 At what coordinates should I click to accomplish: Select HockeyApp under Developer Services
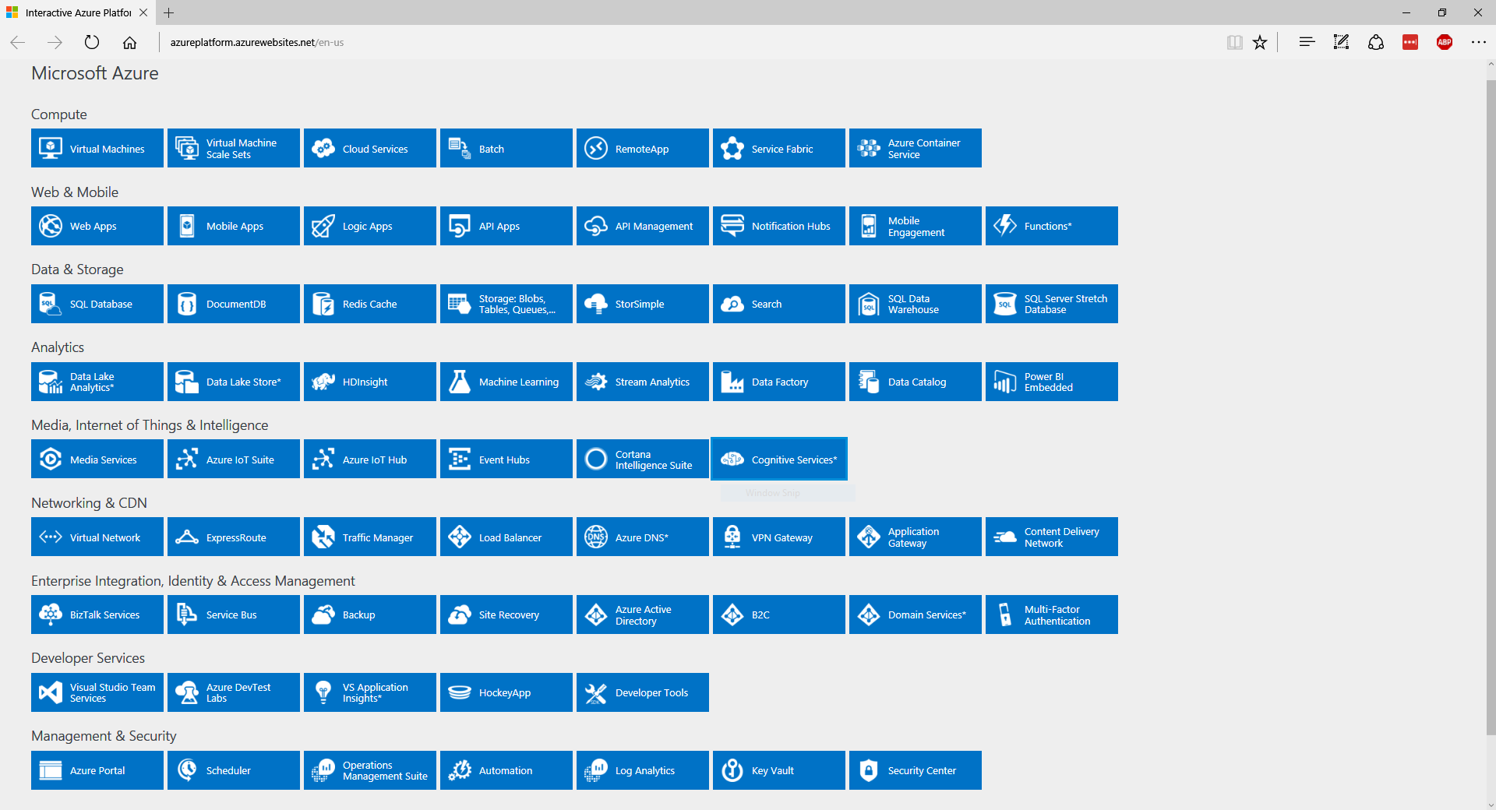pyautogui.click(x=506, y=692)
